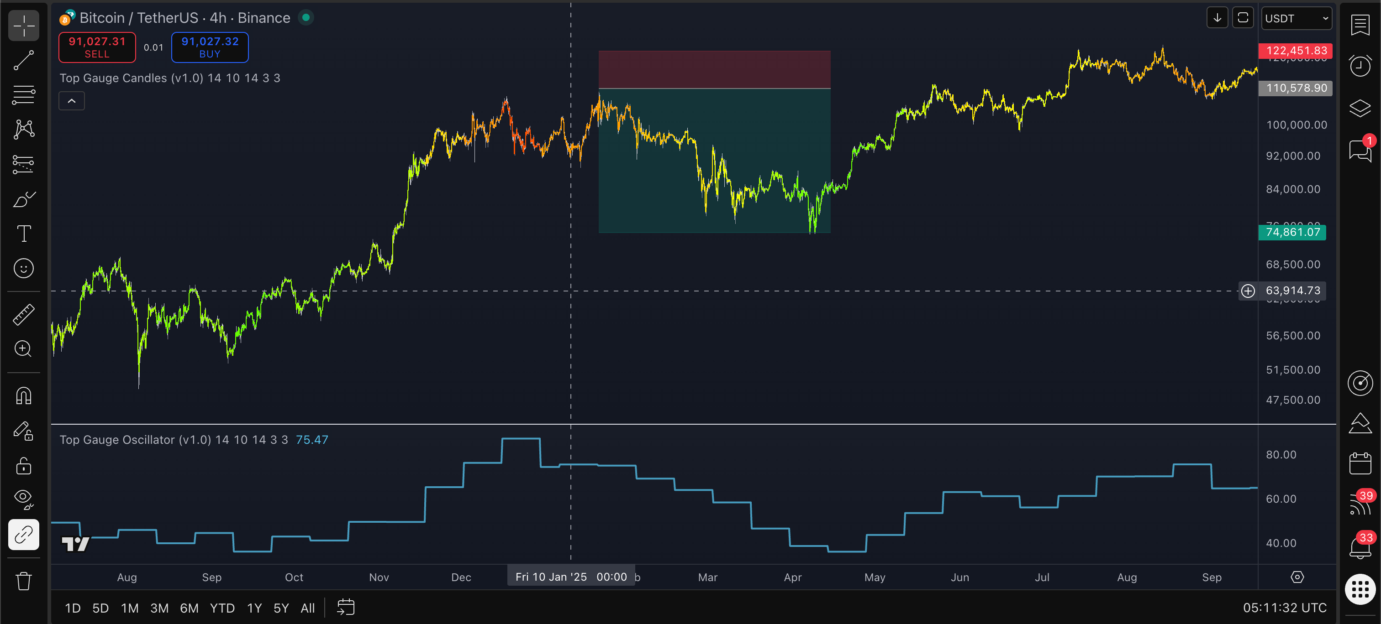1381x624 pixels.
Task: Click the download arrow button at top
Action: coord(1217,18)
